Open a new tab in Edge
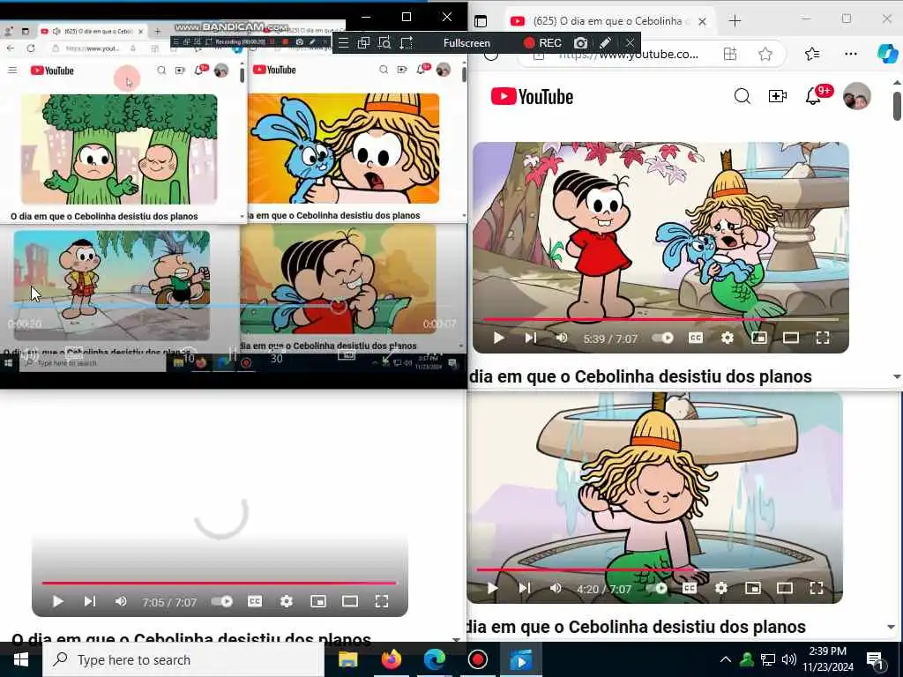 [735, 21]
